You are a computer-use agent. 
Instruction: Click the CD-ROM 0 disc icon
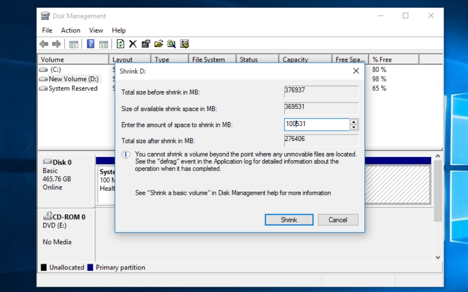48,216
